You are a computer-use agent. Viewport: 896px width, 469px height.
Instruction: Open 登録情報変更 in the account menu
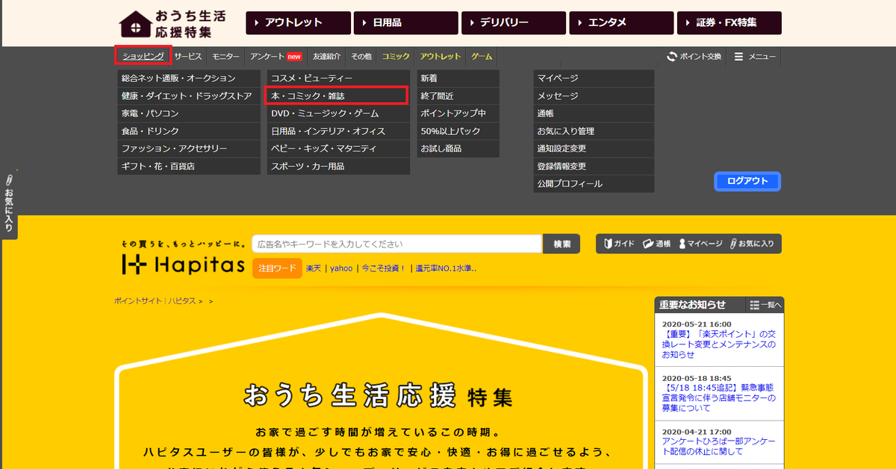point(594,166)
